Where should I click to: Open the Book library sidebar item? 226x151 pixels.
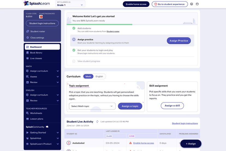click(x=36, y=53)
